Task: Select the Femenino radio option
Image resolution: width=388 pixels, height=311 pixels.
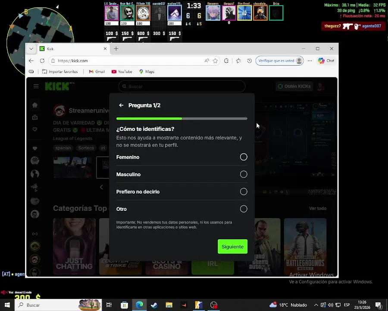Action: (244, 157)
